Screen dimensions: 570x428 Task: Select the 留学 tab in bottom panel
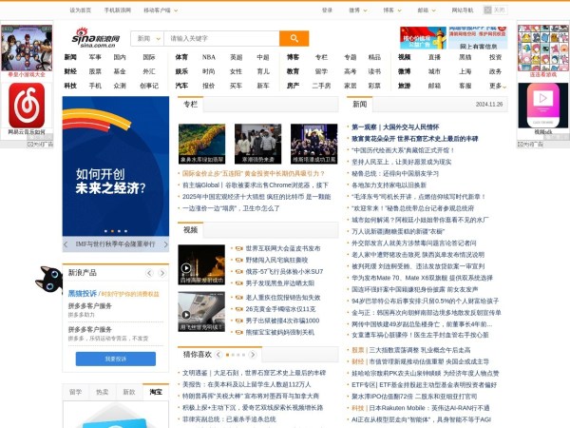pyautogui.click(x=76, y=392)
